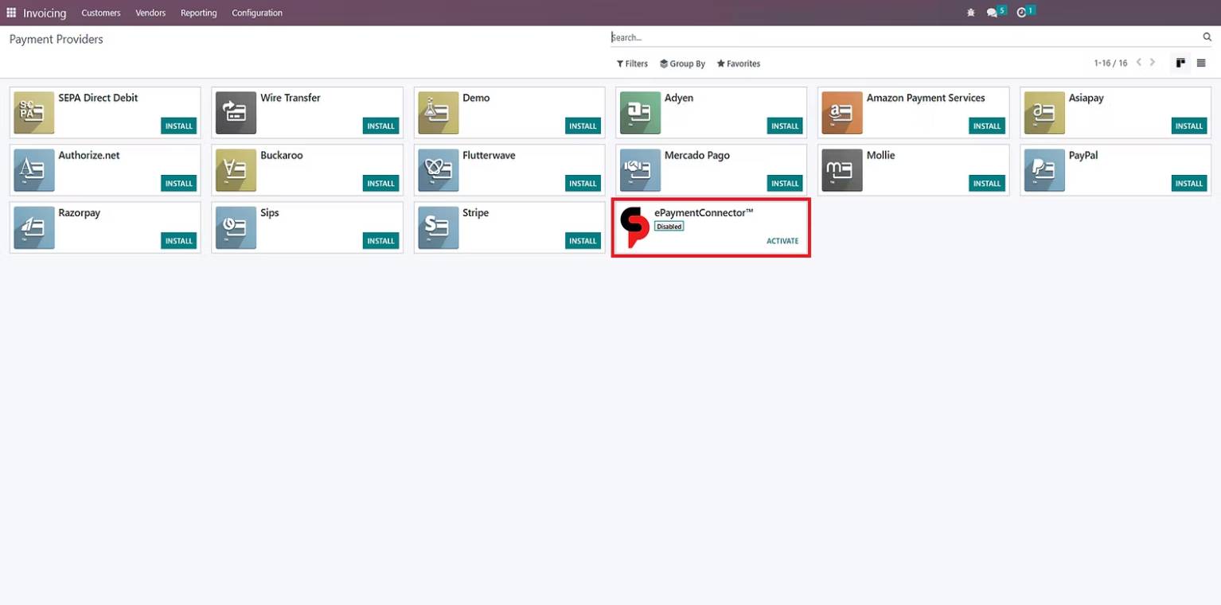The width and height of the screenshot is (1221, 605).
Task: Open the Configuration menu
Action: pyautogui.click(x=257, y=13)
